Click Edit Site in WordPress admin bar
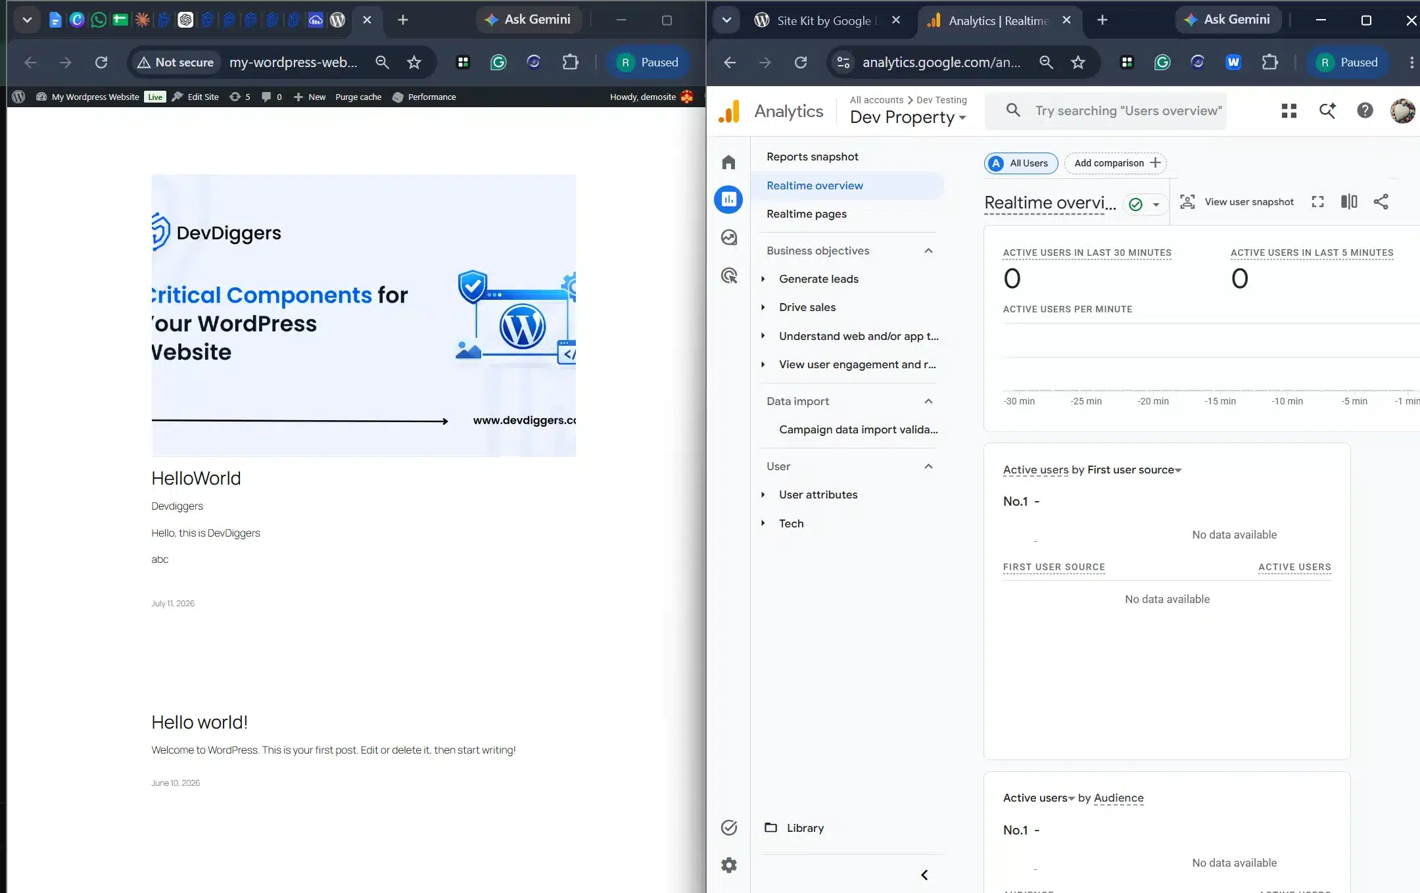 (195, 97)
